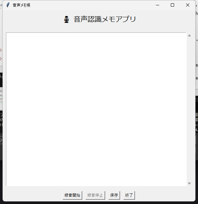The width and height of the screenshot is (198, 204).
Task: Click the vertical scrollbar track of the memo
Action: (189, 109)
